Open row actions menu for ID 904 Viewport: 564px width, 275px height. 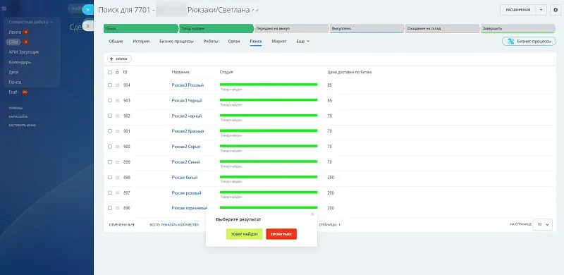(117, 85)
